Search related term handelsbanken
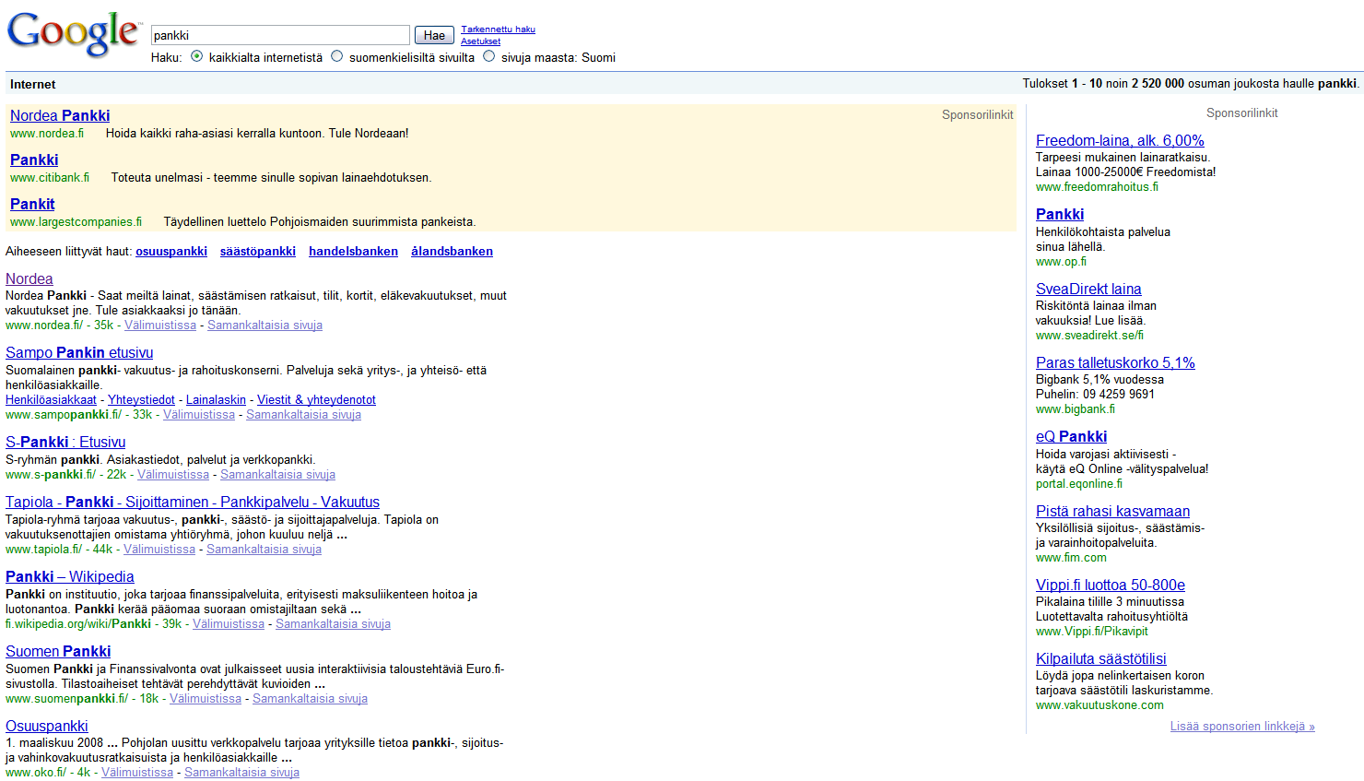The image size is (1364, 781). [x=353, y=251]
